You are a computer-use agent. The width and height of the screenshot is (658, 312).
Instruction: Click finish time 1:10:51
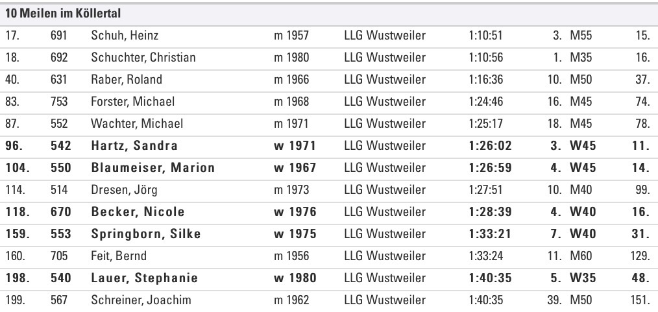[x=485, y=35]
